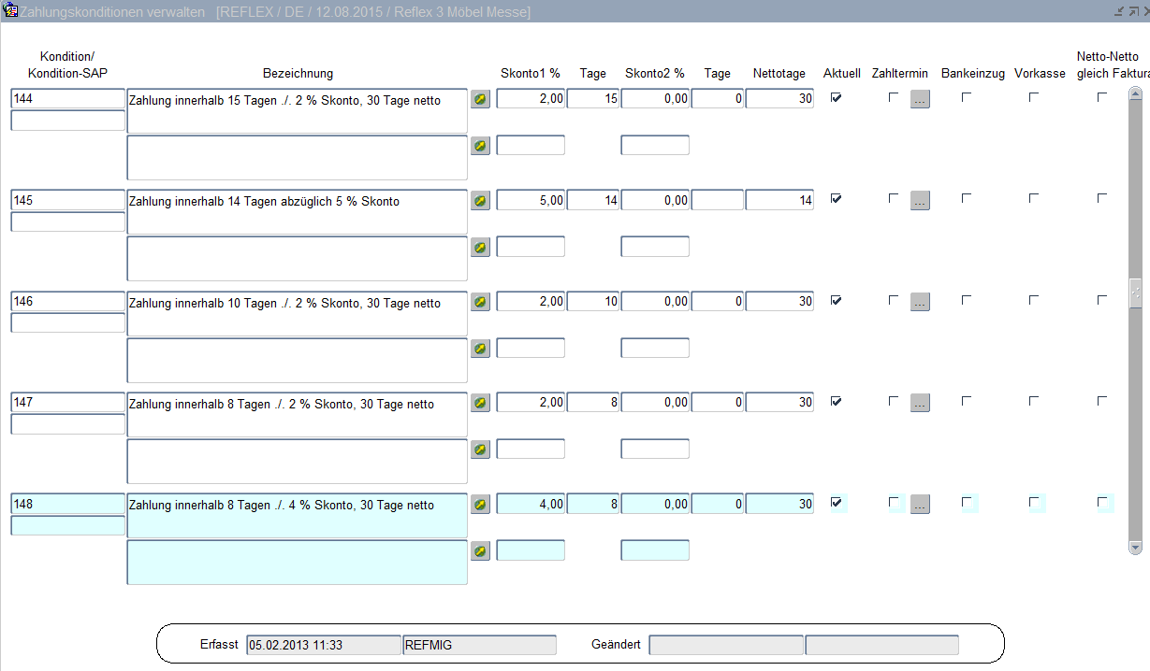Click the green icon beside condition 144 description
The image size is (1150, 671).
click(x=480, y=99)
